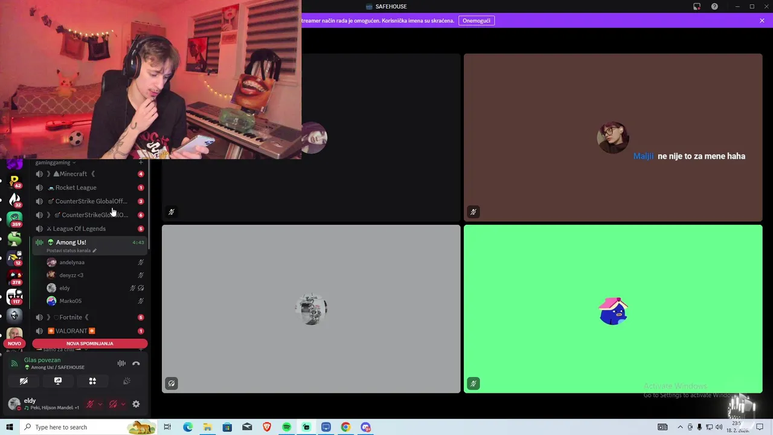This screenshot has width=773, height=435.
Task: Click the Onemogući button in banner
Action: [x=476, y=21]
